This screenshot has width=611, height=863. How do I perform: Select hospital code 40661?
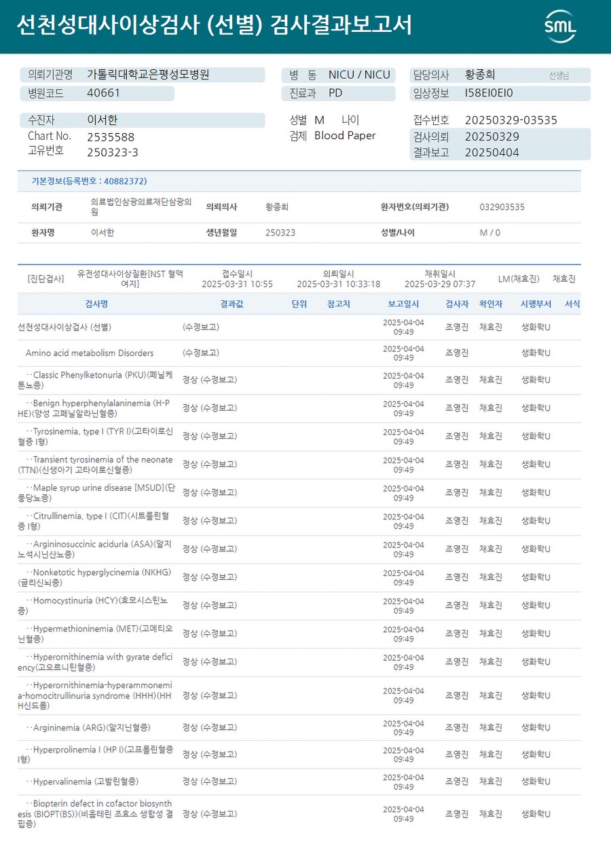[103, 93]
